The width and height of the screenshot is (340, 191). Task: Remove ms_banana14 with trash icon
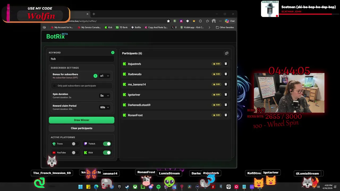pyautogui.click(x=226, y=84)
